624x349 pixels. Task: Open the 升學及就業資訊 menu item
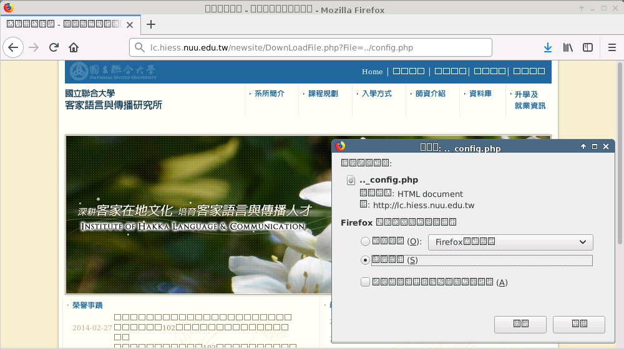pyautogui.click(x=530, y=100)
